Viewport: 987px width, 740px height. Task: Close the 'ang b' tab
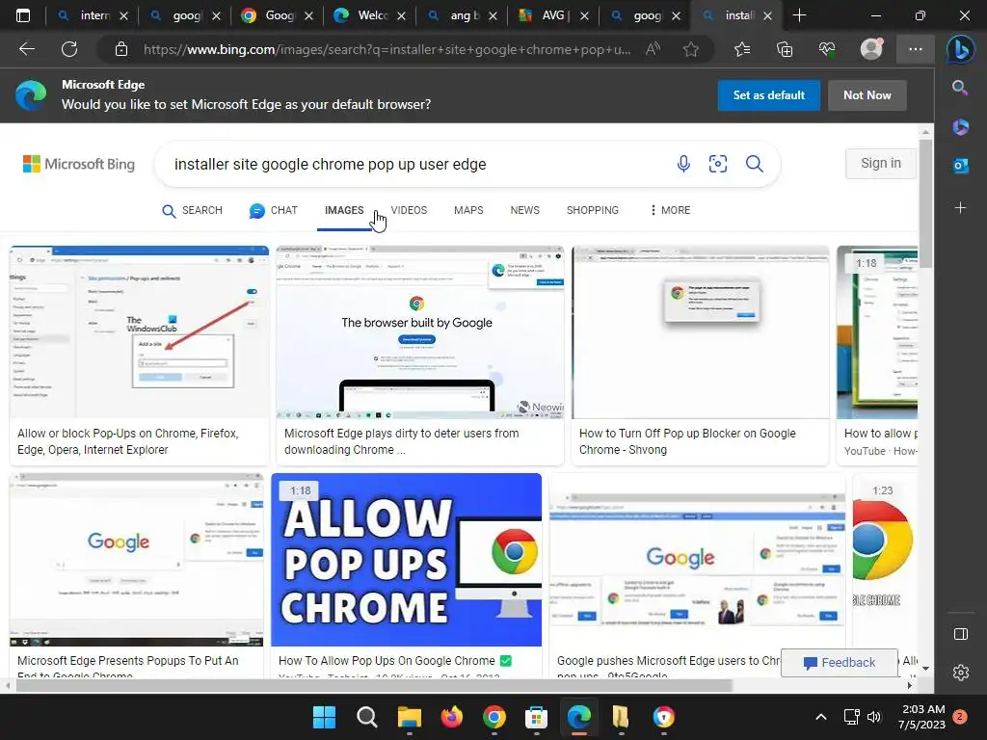(x=493, y=16)
